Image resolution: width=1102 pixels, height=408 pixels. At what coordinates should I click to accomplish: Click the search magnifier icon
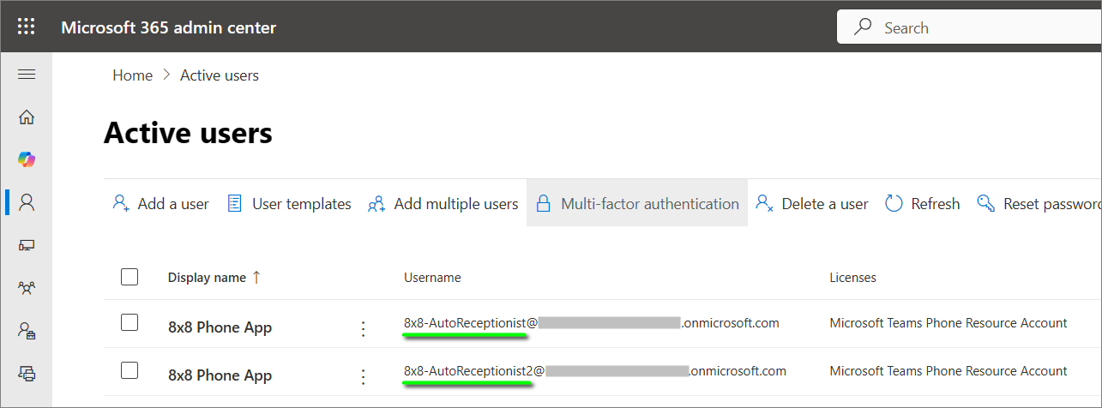[x=863, y=27]
